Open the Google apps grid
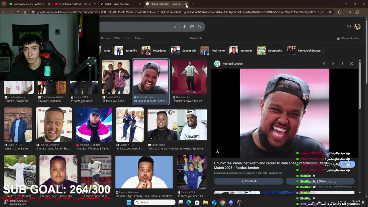Image resolution: width=368 pixels, height=207 pixels. [x=349, y=26]
